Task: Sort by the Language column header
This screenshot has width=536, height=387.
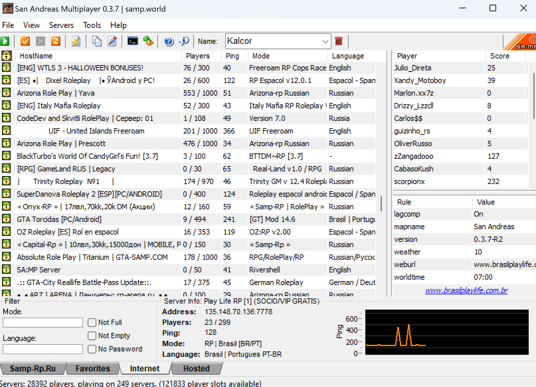Action: pyautogui.click(x=357, y=56)
